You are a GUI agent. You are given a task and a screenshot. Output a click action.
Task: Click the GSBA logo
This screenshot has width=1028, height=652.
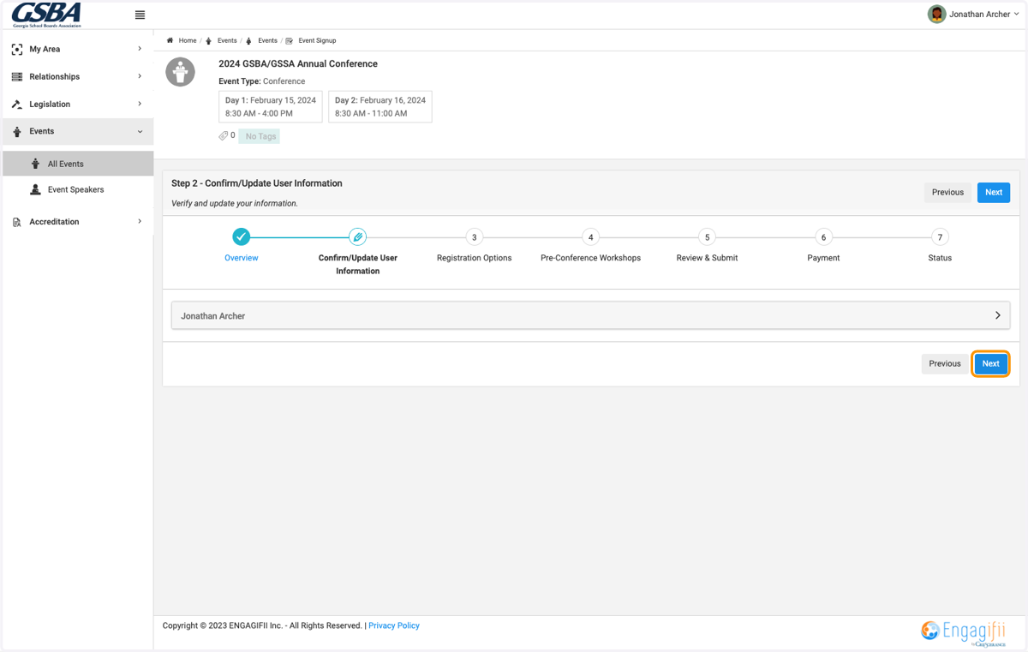pyautogui.click(x=46, y=15)
